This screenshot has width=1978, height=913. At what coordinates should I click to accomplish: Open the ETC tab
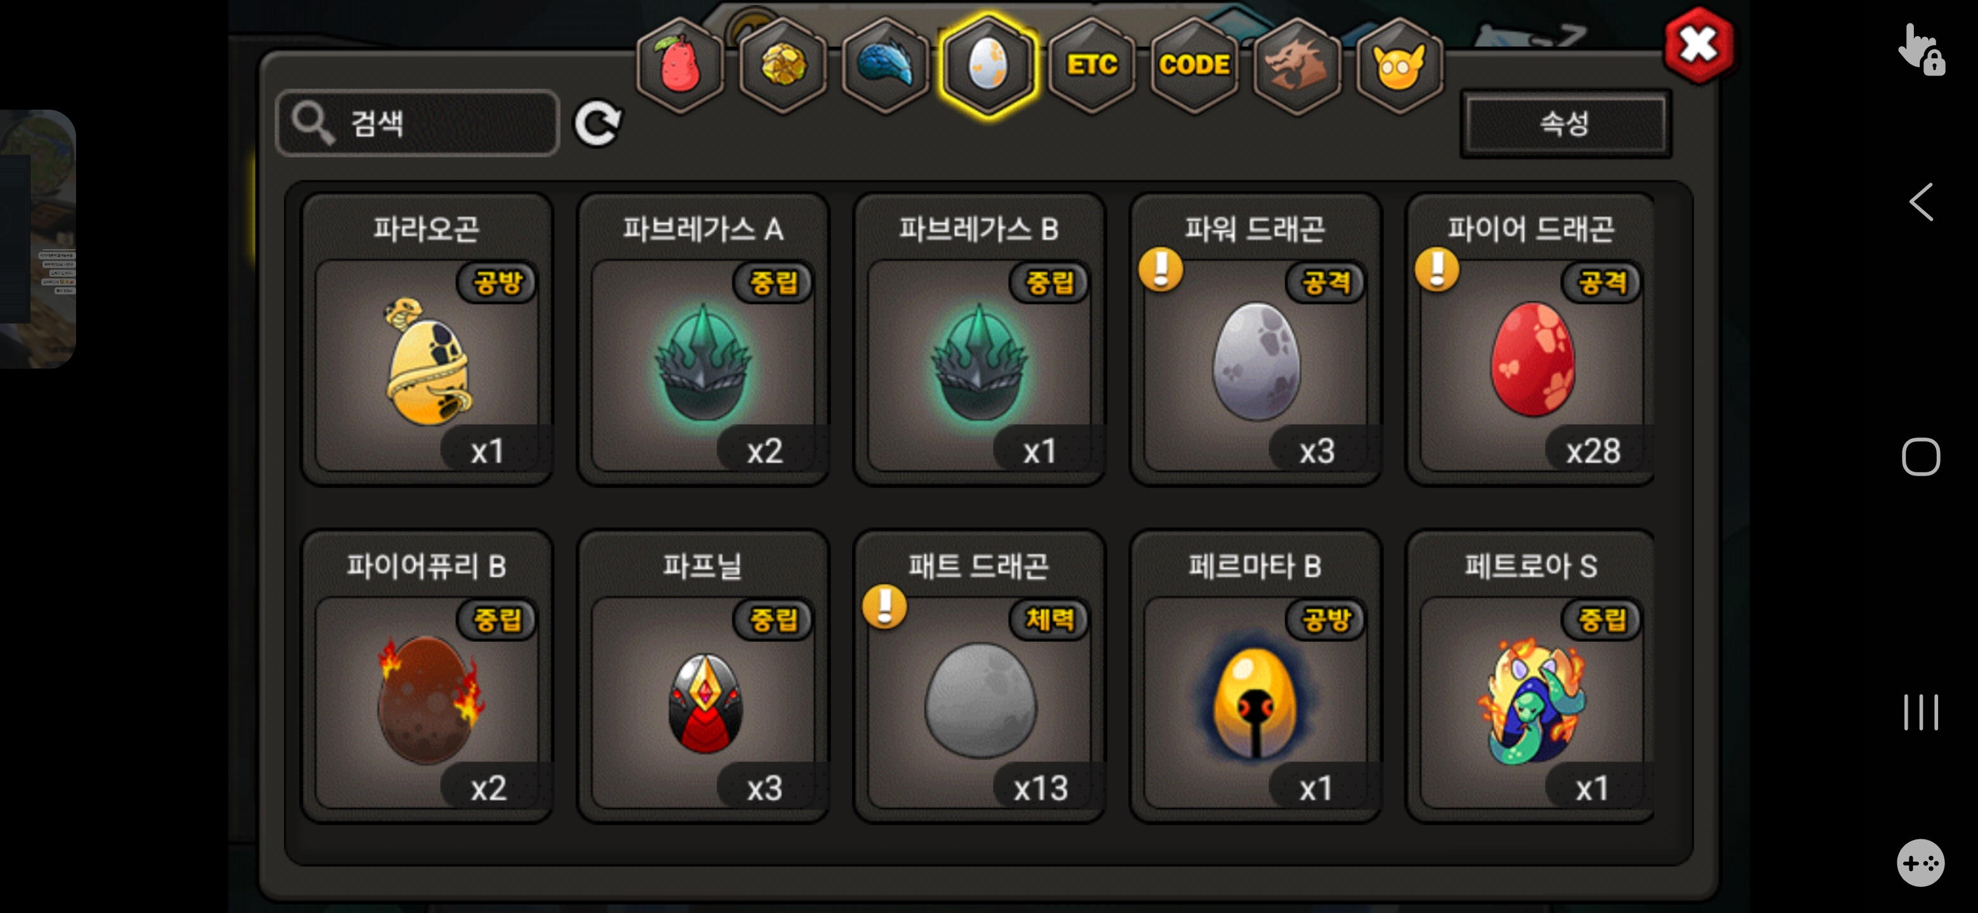tap(1091, 66)
